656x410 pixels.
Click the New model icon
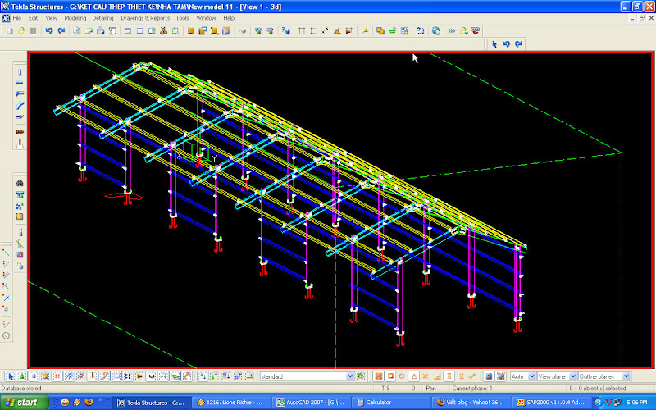coord(8,30)
